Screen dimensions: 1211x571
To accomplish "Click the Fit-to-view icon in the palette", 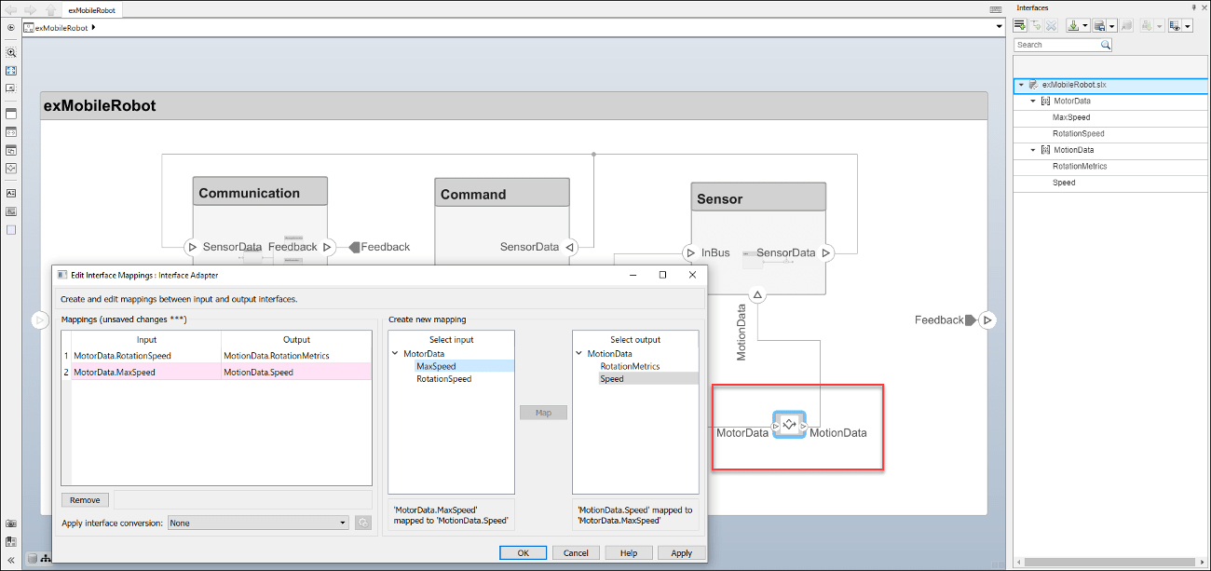I will click(10, 70).
